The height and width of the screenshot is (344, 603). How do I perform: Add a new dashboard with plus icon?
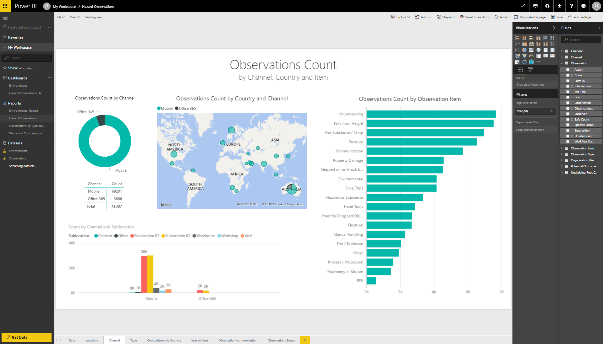tap(50, 78)
